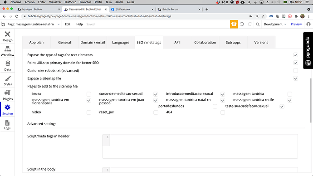Switch to the Bubble Forum browser tab
Image resolution: width=313 pixels, height=176 pixels.
pyautogui.click(x=179, y=10)
